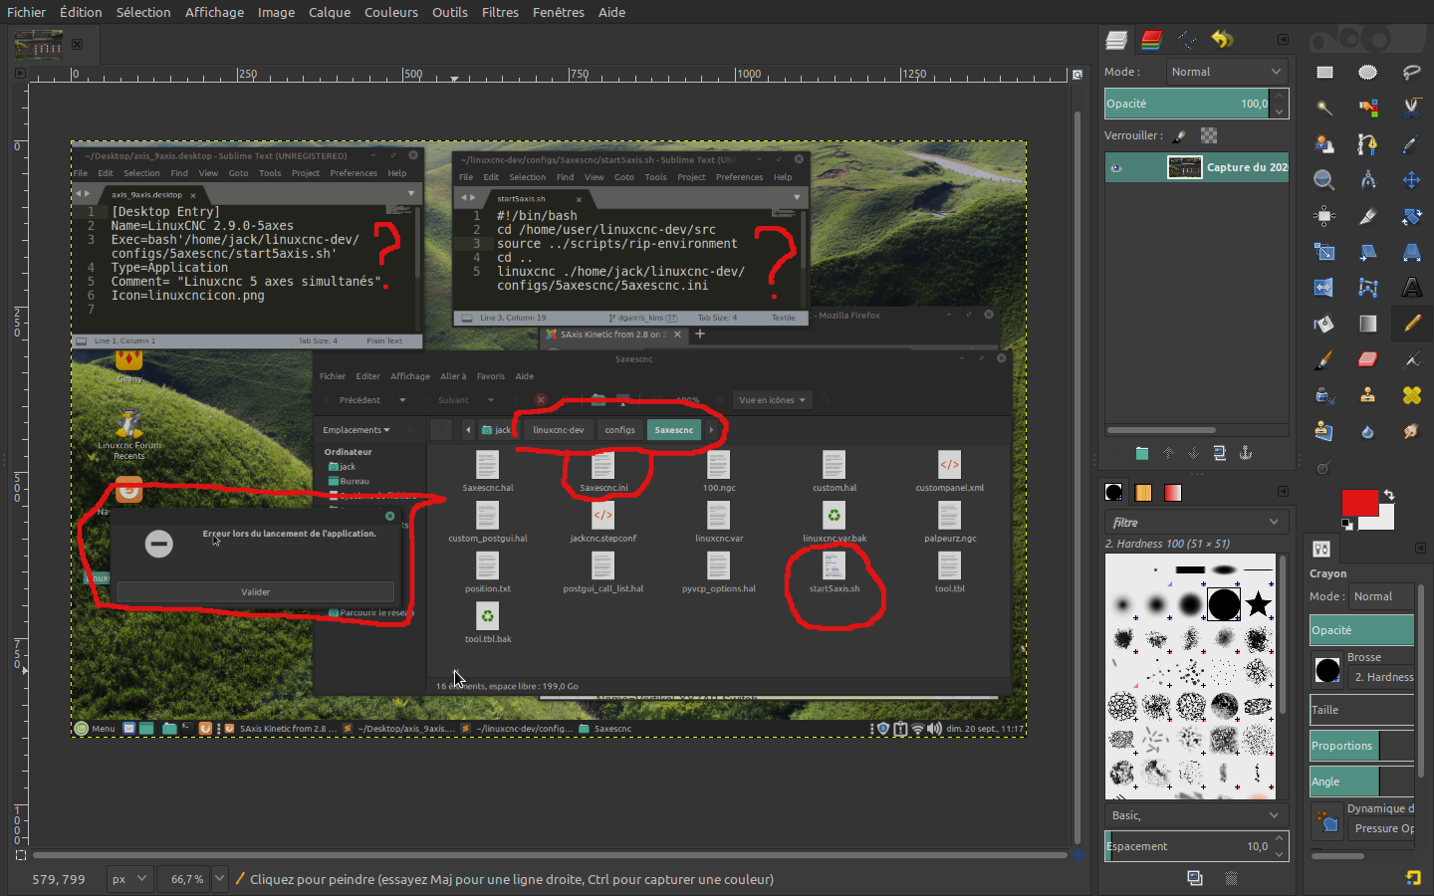Select the star brush thumbnail
Image resolution: width=1434 pixels, height=896 pixels.
[x=1258, y=604]
